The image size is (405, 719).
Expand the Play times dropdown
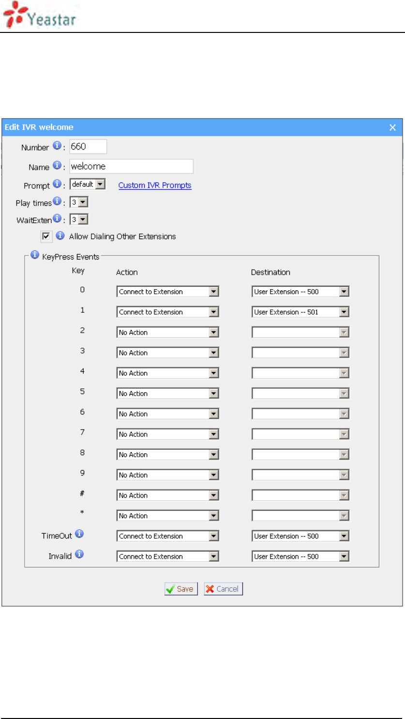pos(83,202)
